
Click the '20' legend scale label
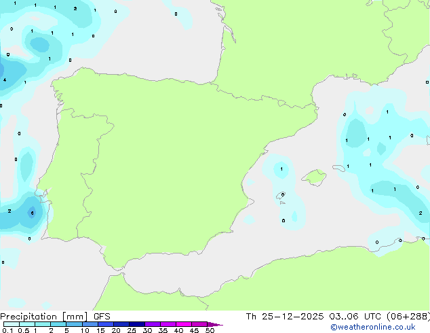[116, 330]
